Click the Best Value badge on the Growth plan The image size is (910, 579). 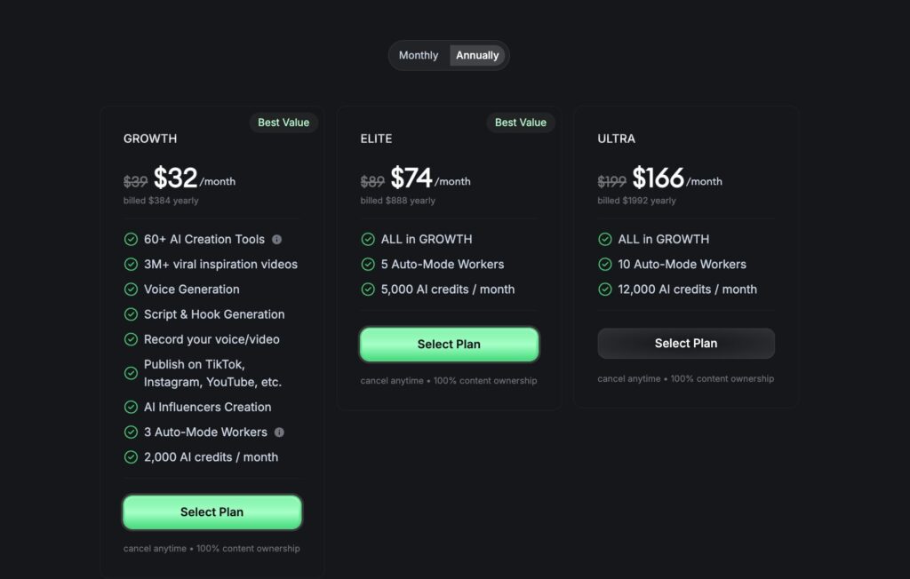tap(283, 123)
